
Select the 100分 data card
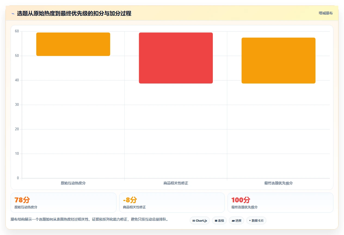tap(280, 203)
